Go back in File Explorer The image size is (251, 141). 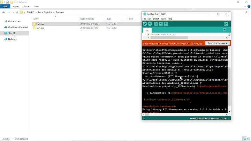tap(3, 12)
